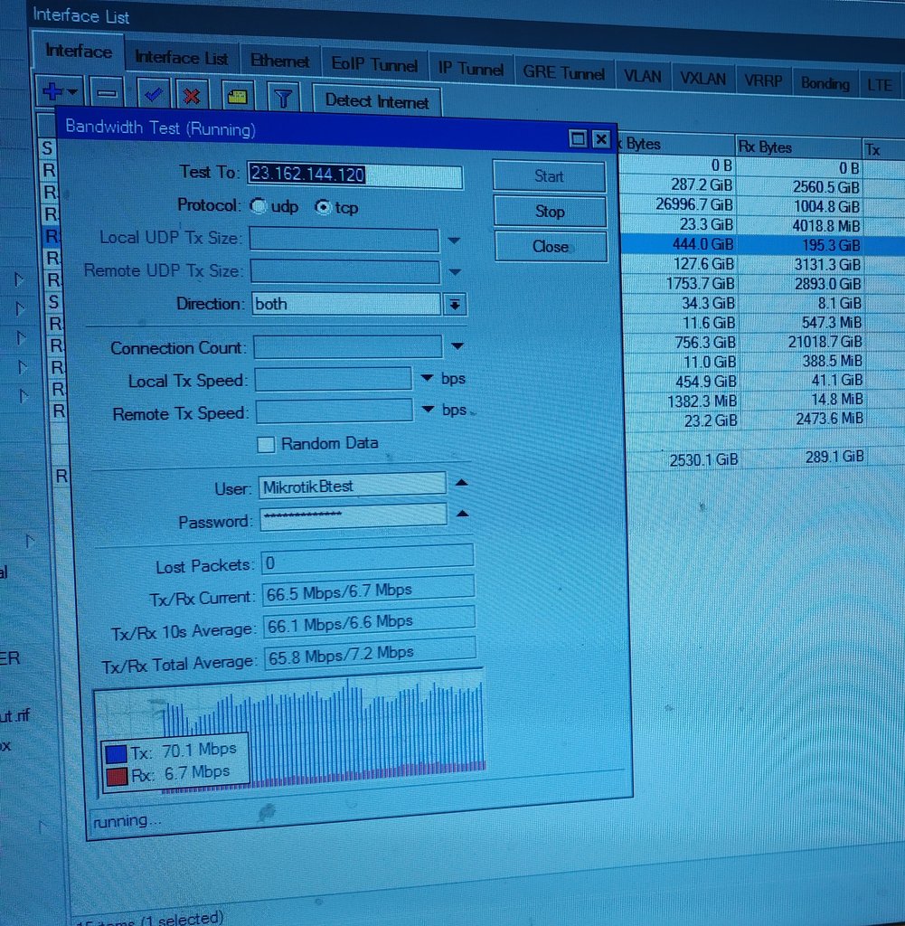Open the VRRP tab

tap(763, 80)
